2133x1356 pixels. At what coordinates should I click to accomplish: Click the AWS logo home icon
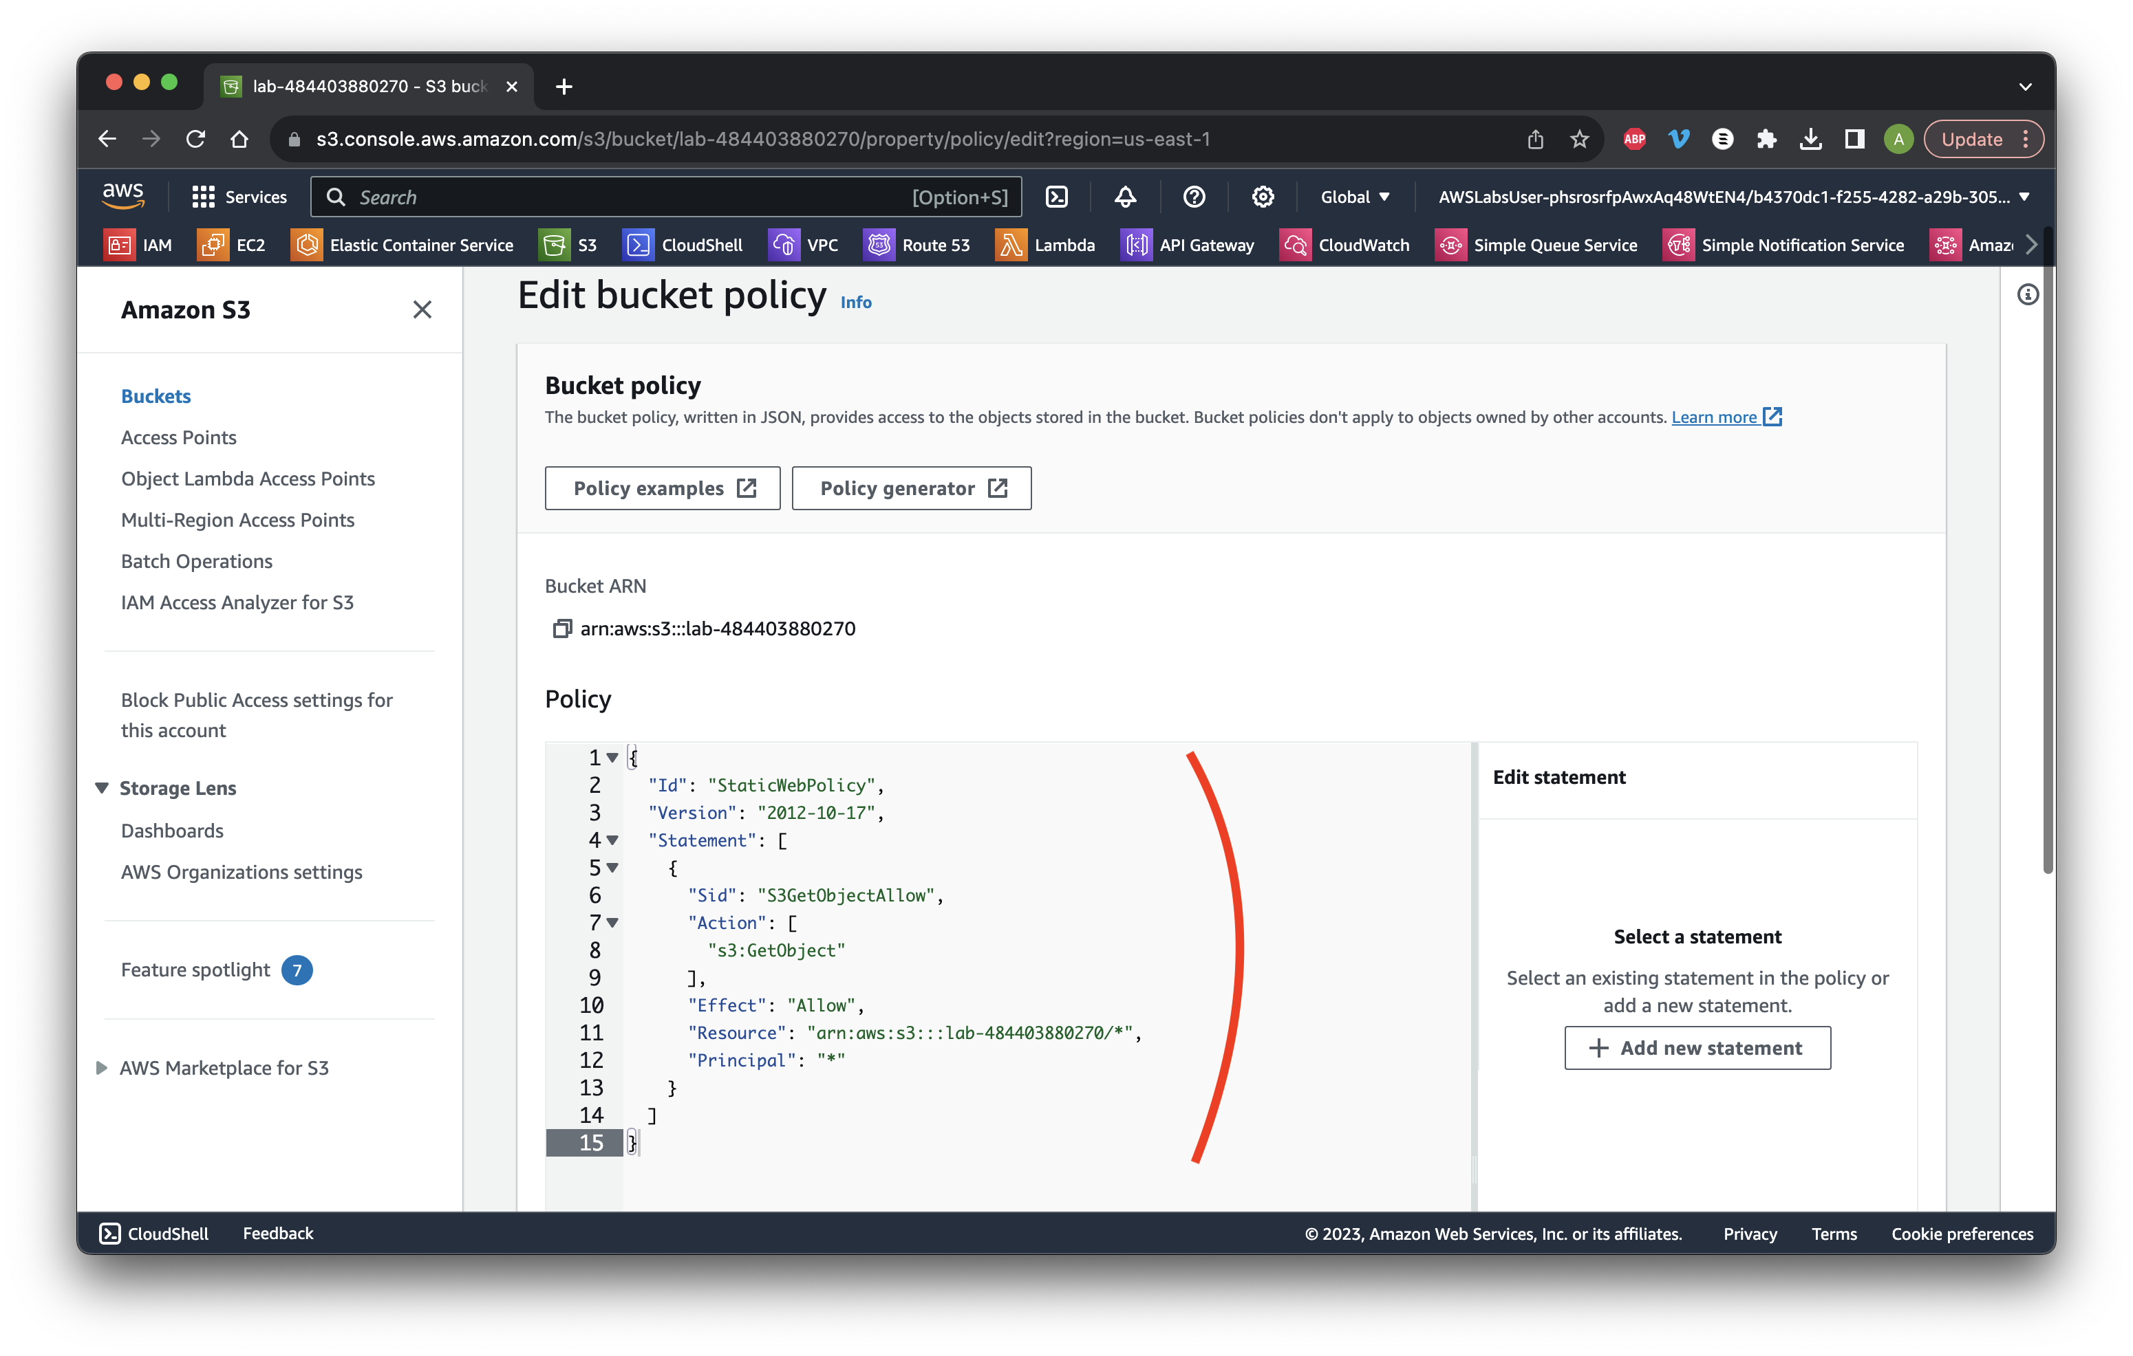click(123, 197)
